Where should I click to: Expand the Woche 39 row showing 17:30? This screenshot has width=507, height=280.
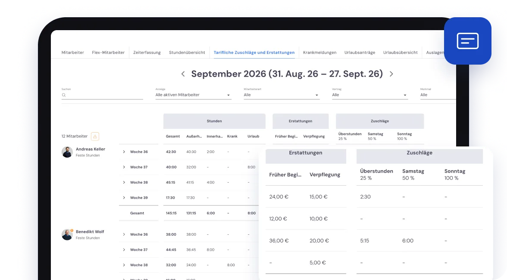pos(124,198)
